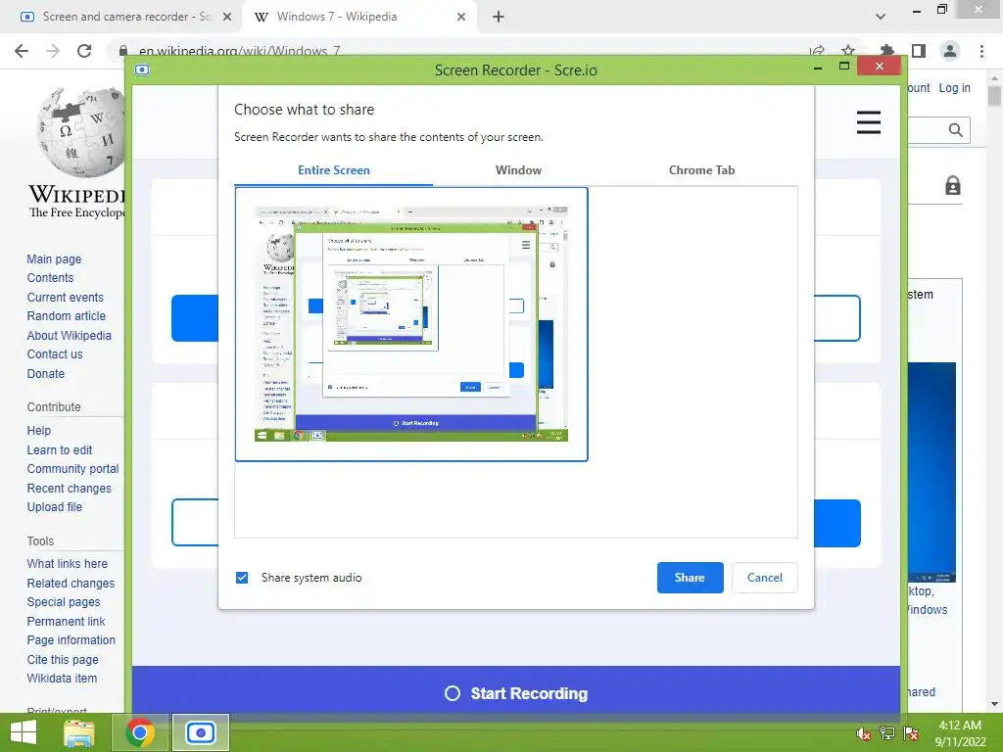
Task: Bookmark this page with star icon
Action: [x=848, y=51]
